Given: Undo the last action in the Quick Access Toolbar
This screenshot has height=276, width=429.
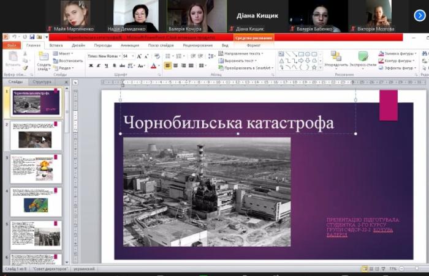Looking at the screenshot, I should pyautogui.click(x=14, y=37).
